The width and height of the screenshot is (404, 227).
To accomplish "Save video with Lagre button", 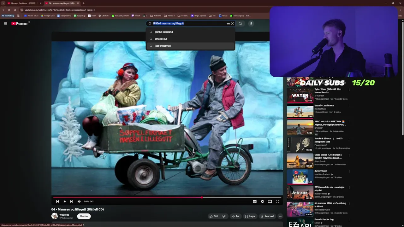I will click(x=250, y=216).
